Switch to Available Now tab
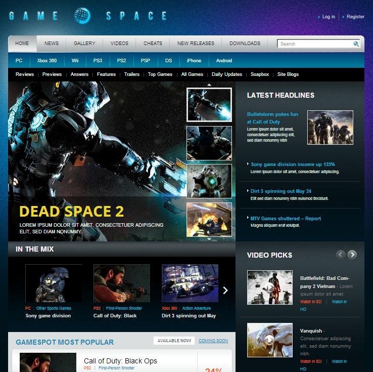373x372 pixels. [174, 341]
